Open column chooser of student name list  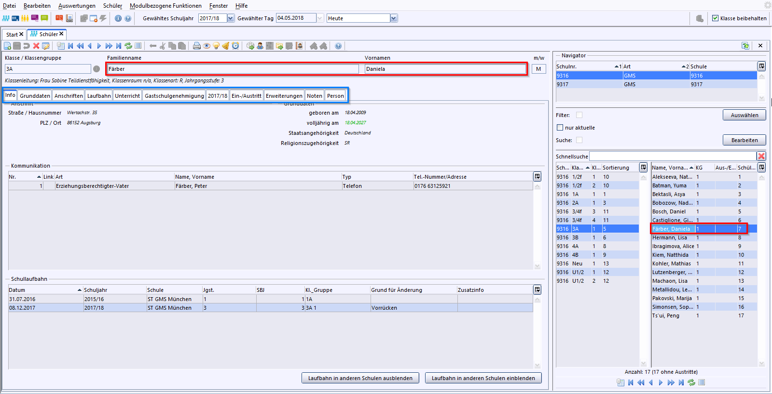pyautogui.click(x=761, y=168)
